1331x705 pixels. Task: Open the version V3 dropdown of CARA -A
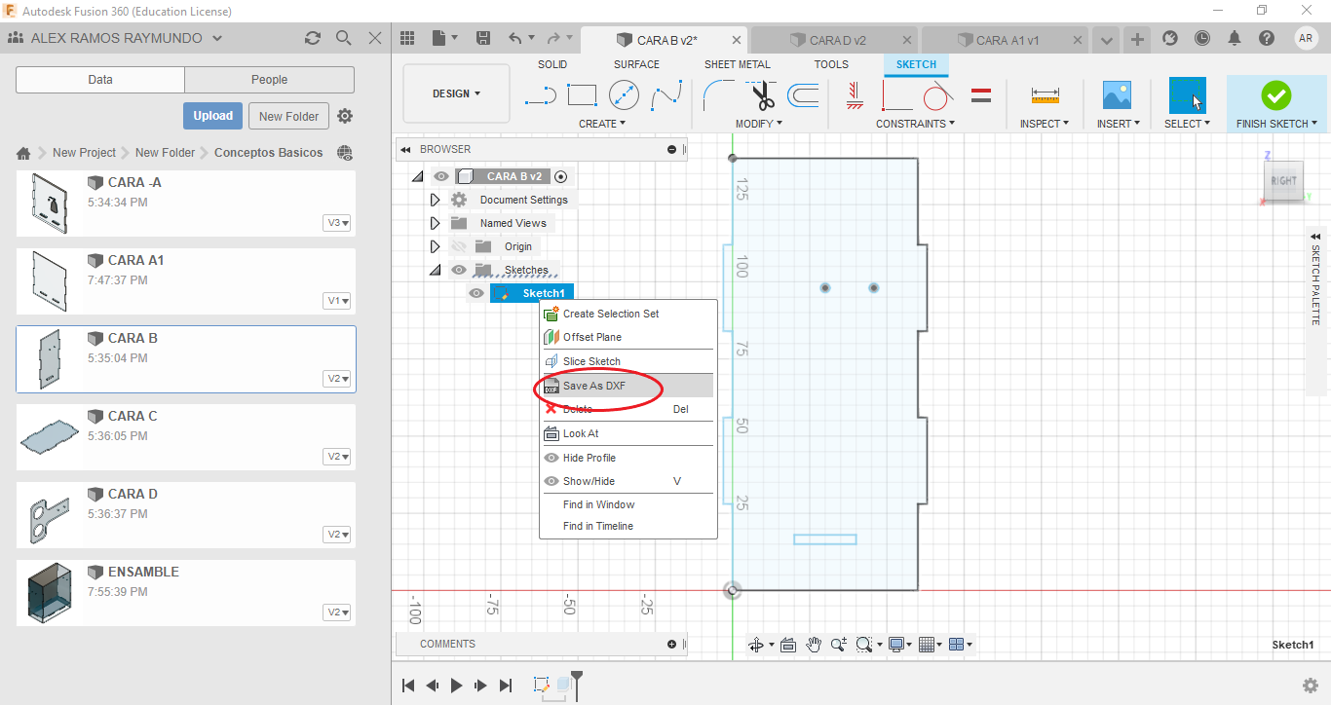[337, 223]
